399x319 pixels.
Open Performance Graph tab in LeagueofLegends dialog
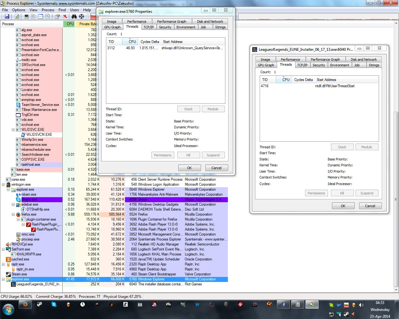[x=325, y=60]
